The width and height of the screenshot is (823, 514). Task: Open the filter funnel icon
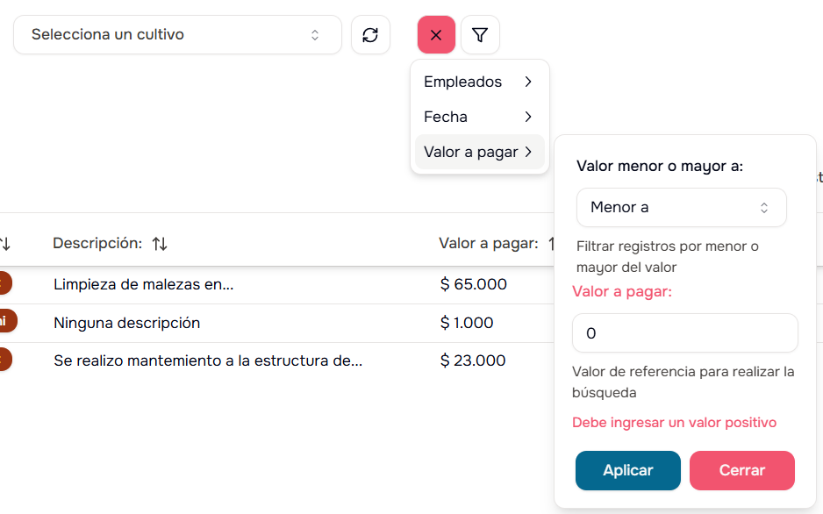pos(480,35)
